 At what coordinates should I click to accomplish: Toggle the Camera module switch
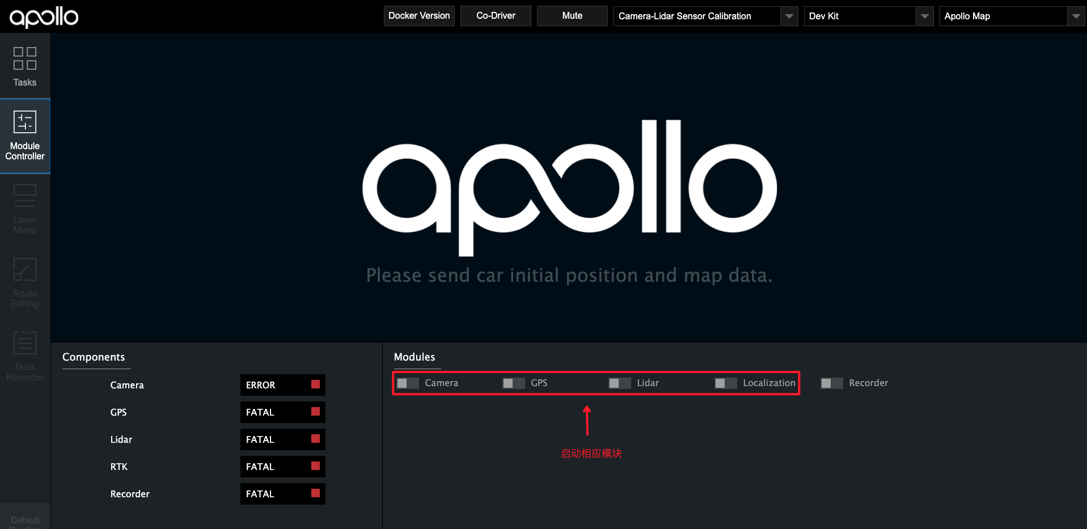click(408, 383)
